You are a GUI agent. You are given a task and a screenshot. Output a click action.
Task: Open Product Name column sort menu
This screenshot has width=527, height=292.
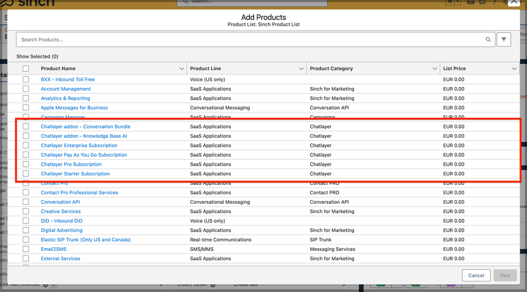tap(181, 69)
